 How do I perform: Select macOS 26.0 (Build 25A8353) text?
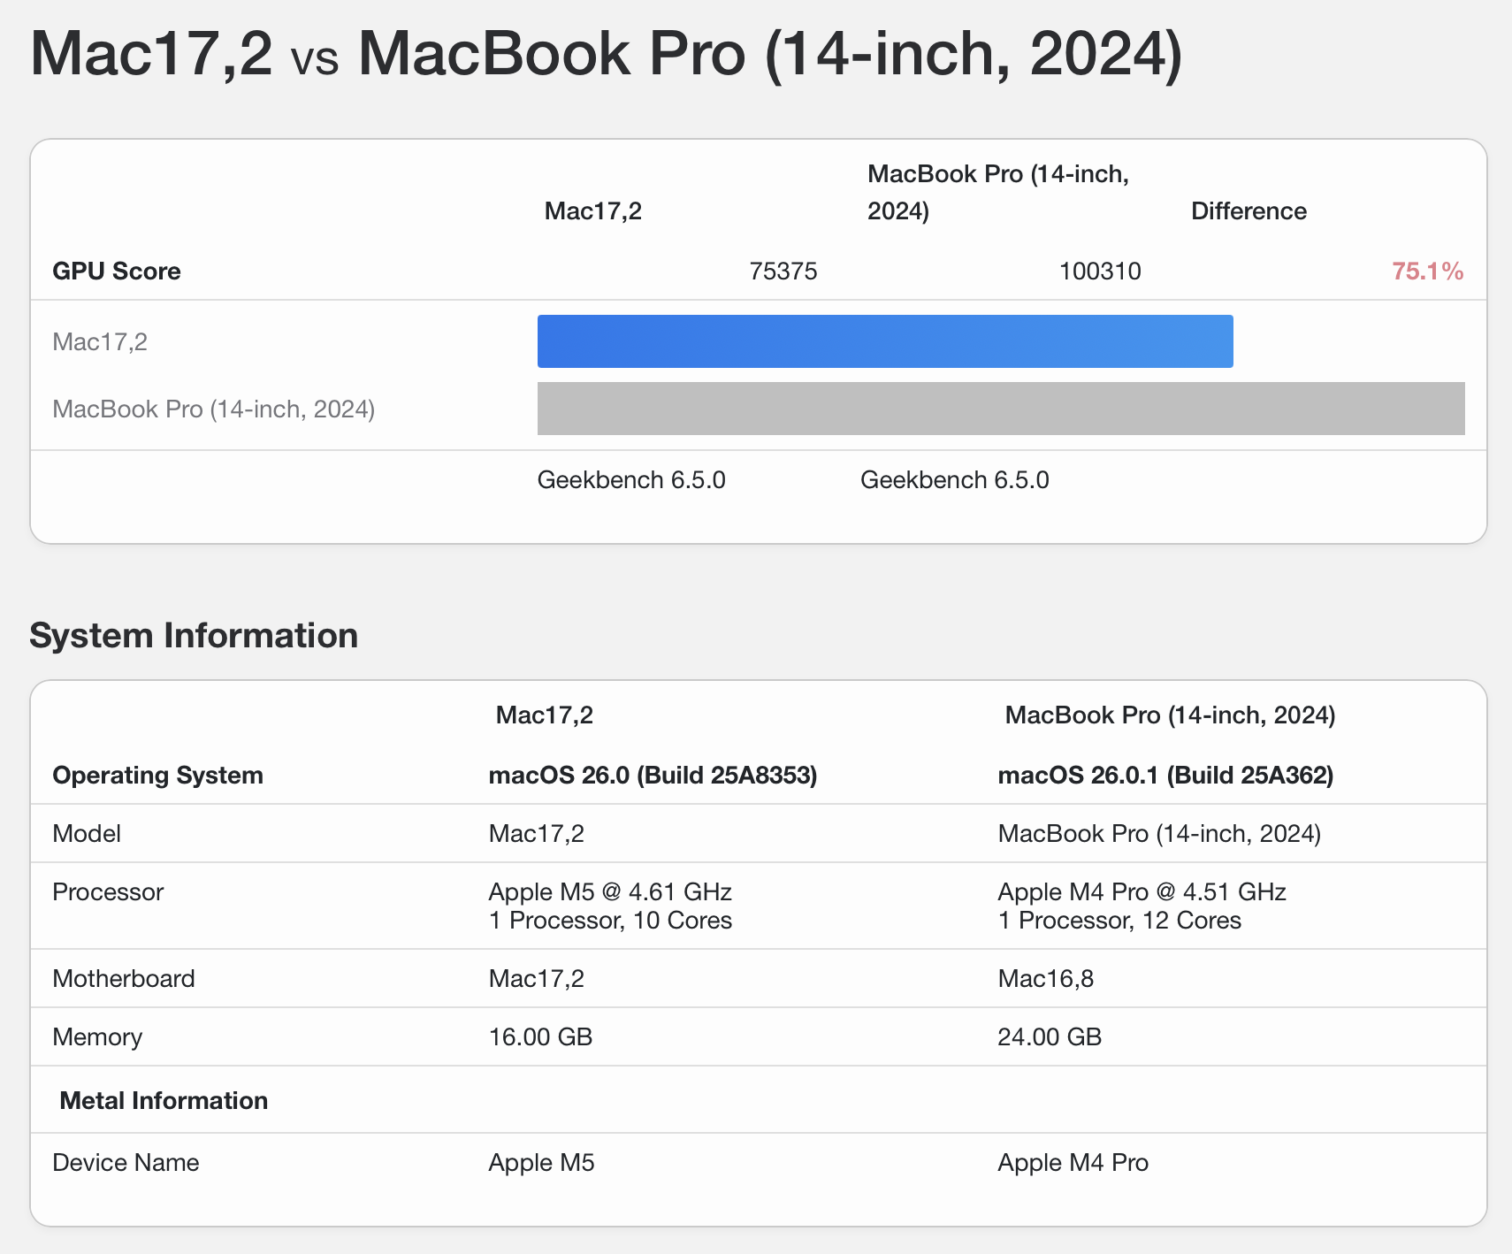653,775
